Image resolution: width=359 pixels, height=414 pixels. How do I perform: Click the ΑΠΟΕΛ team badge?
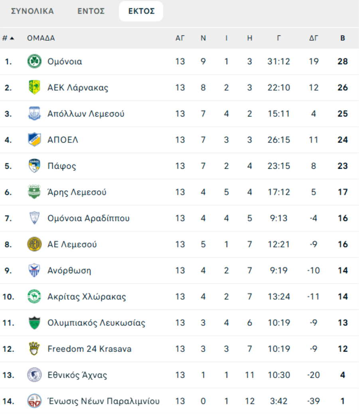[x=34, y=140]
